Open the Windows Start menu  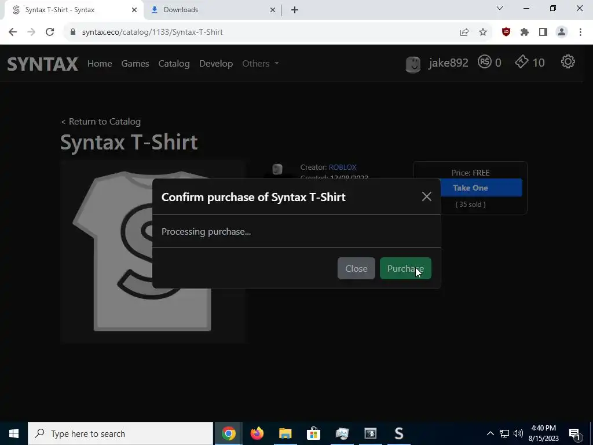[x=14, y=433]
